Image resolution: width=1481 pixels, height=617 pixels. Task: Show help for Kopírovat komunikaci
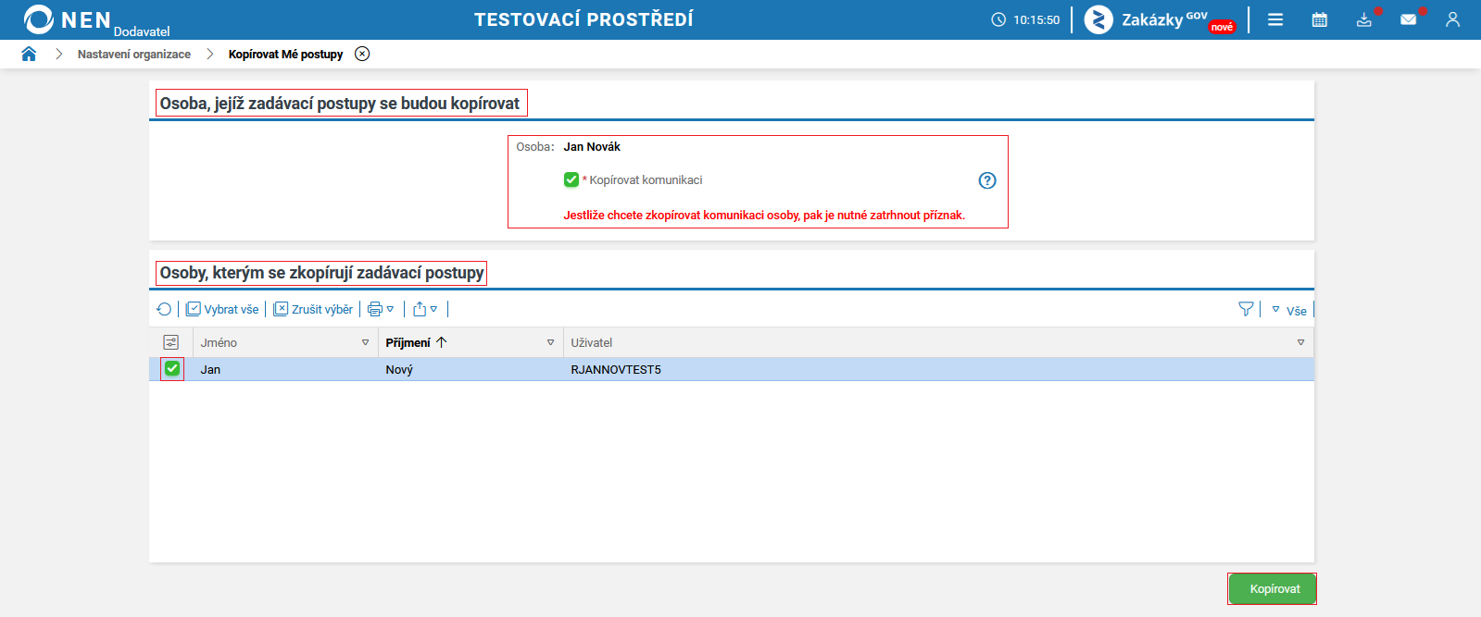[987, 180]
